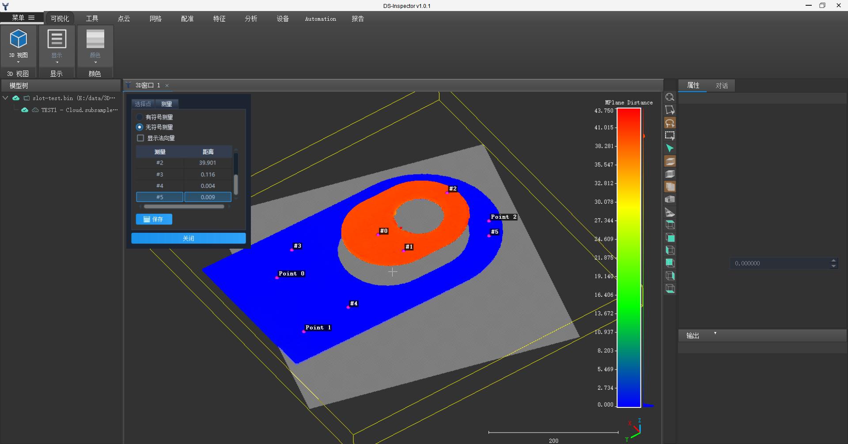Click the 颜色 gradient icon
This screenshot has height=444, width=848.
[95, 39]
